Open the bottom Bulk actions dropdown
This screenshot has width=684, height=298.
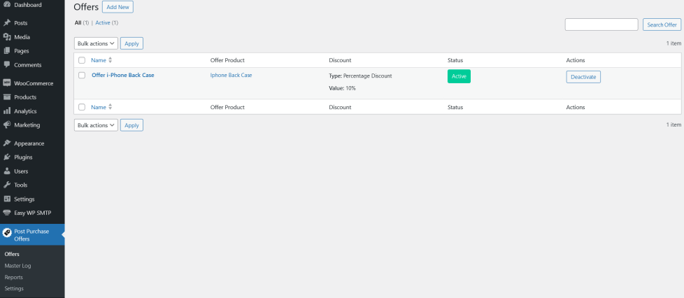point(96,125)
